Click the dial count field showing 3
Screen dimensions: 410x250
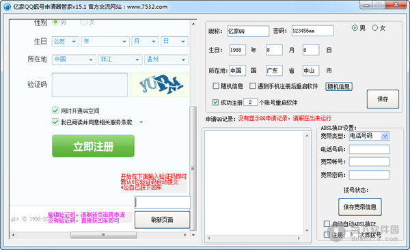point(351,234)
